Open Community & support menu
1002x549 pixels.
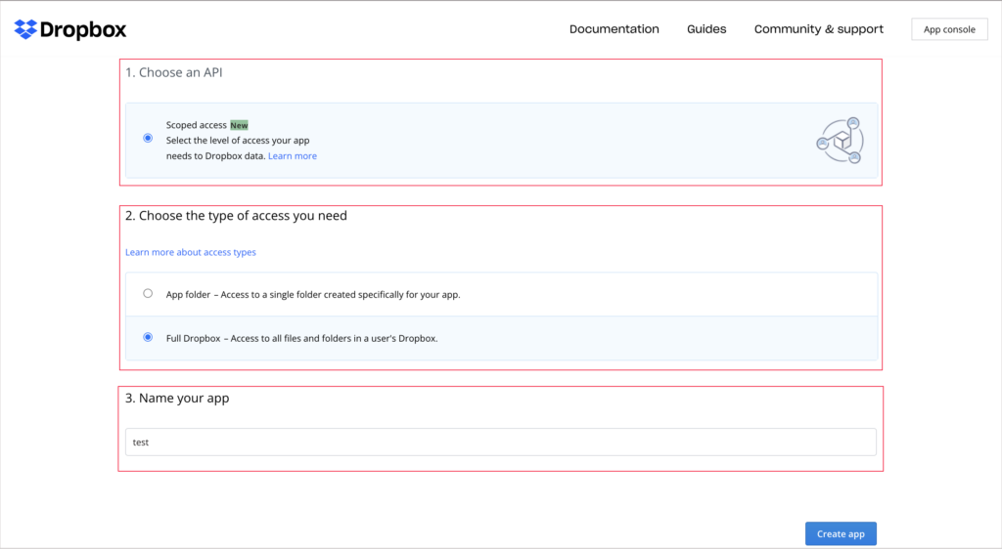coord(819,29)
